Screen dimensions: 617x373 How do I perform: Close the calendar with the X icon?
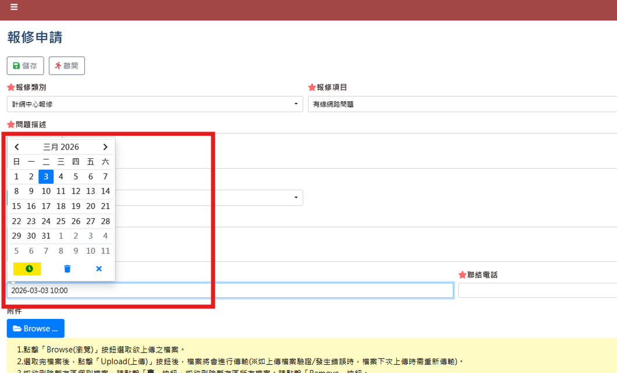[x=99, y=268]
